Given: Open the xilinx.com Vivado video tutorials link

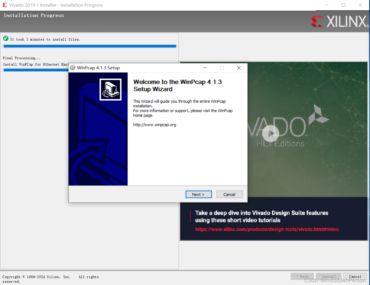Looking at the screenshot, I should 267,229.
